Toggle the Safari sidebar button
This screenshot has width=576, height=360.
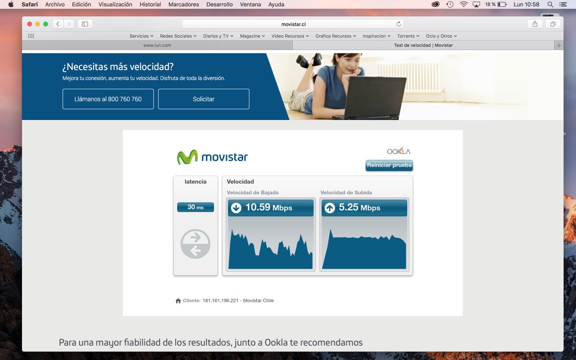85,24
